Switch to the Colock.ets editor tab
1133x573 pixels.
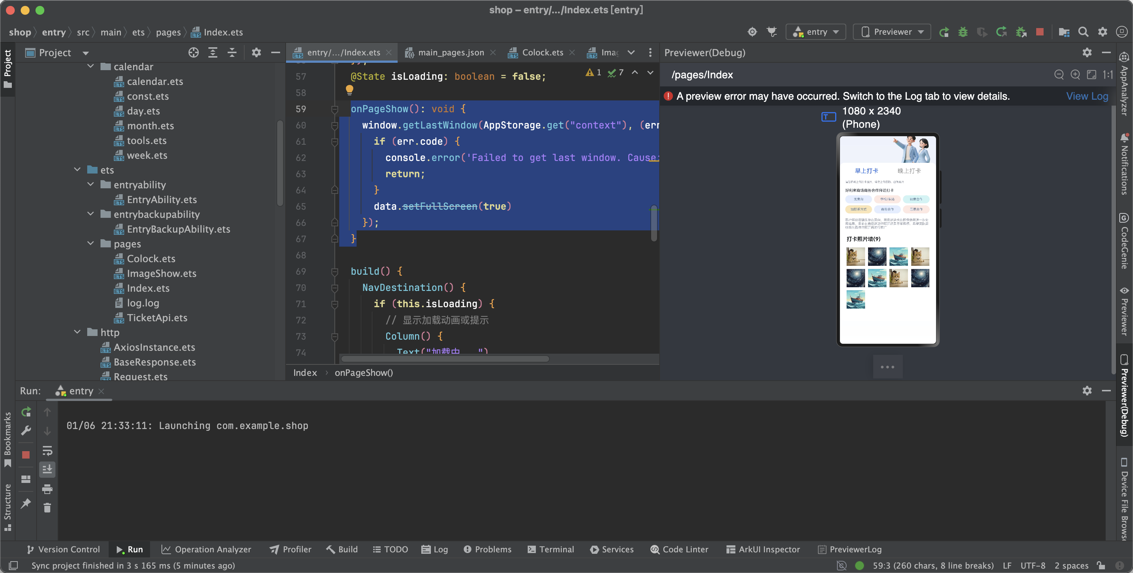pyautogui.click(x=542, y=52)
